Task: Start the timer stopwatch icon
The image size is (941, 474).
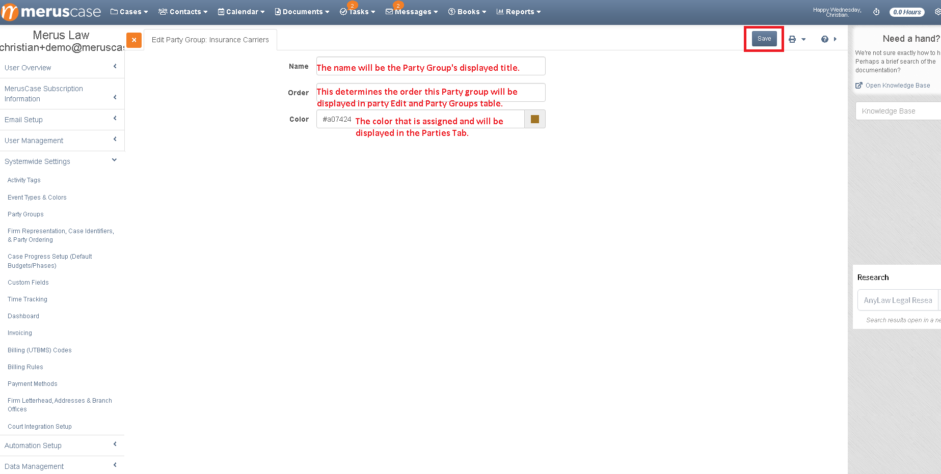Action: [876, 12]
